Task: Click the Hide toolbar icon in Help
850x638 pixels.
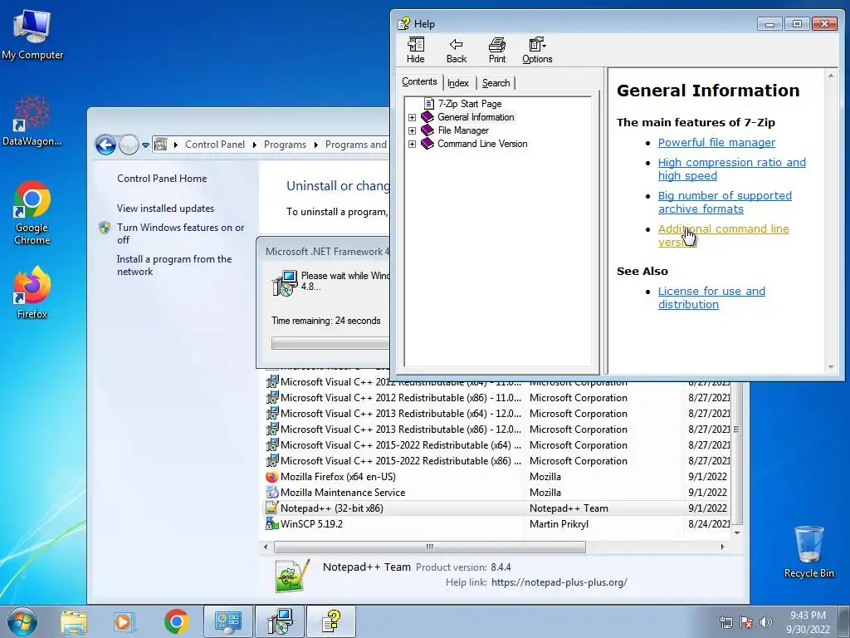Action: (416, 50)
